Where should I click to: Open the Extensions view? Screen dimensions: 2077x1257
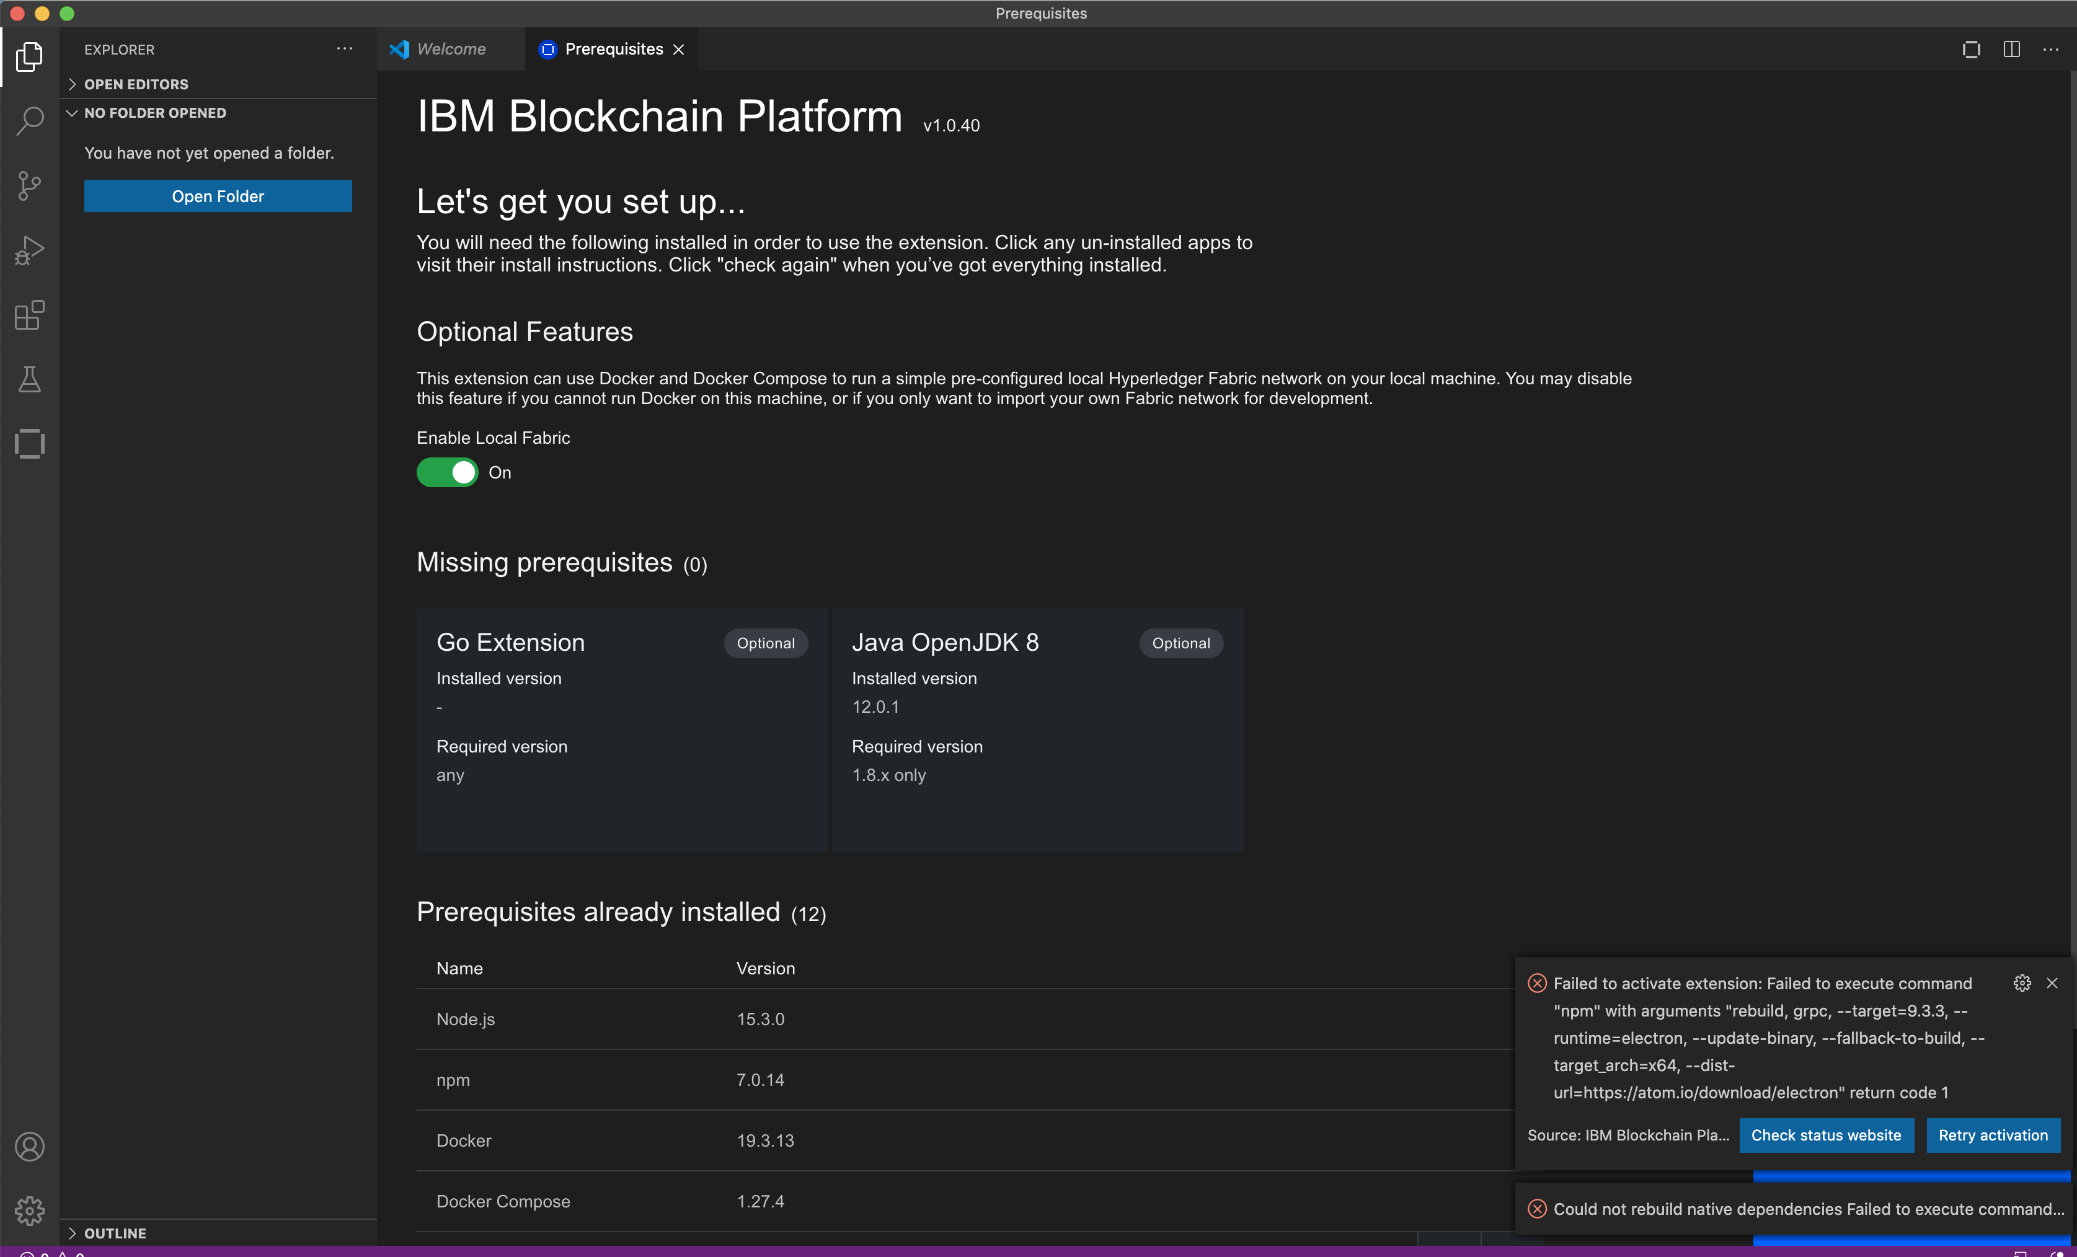(30, 315)
